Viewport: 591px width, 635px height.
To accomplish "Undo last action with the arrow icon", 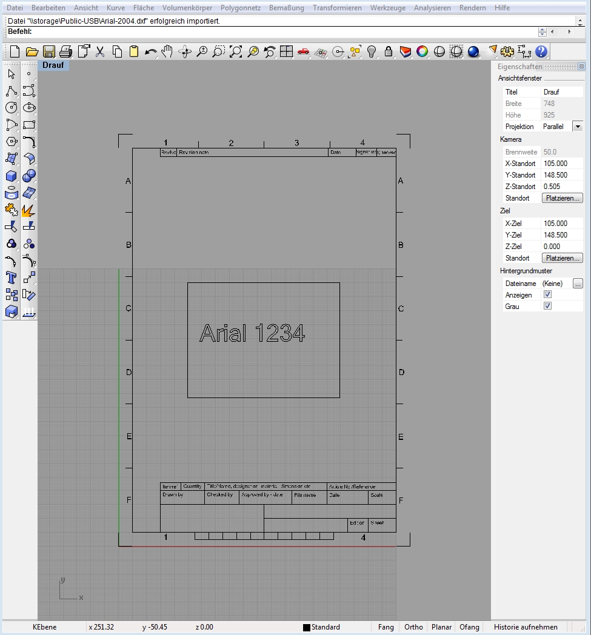I will pyautogui.click(x=151, y=52).
